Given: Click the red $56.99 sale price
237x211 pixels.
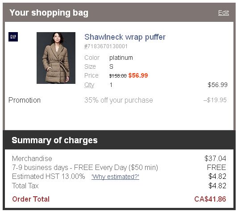Looking at the screenshot, I should point(138,75).
